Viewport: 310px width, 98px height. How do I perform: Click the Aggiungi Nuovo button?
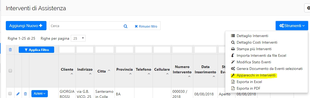pyautogui.click(x=26, y=25)
